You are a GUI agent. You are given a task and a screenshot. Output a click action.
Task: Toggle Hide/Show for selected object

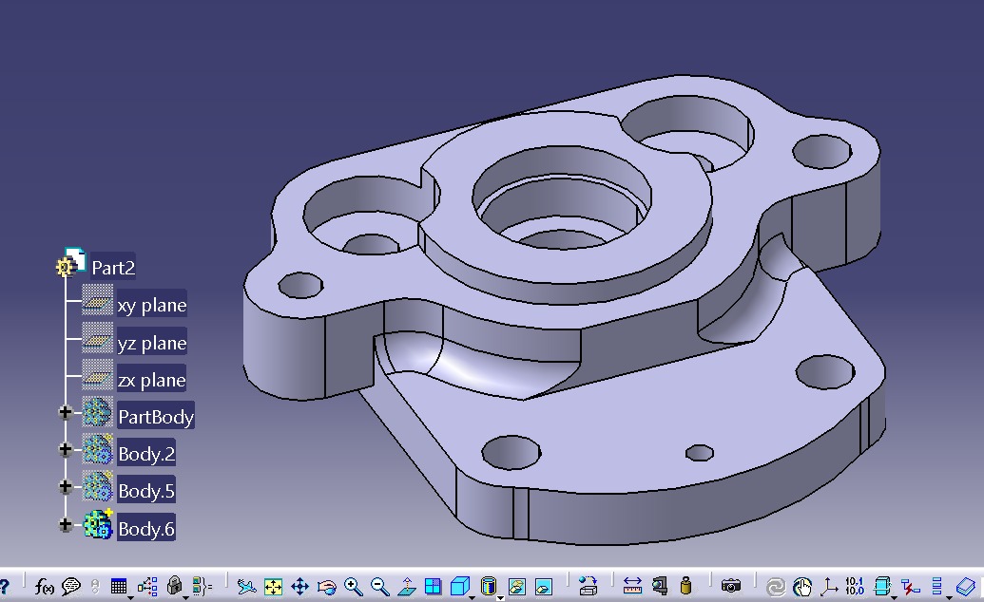pos(516,587)
